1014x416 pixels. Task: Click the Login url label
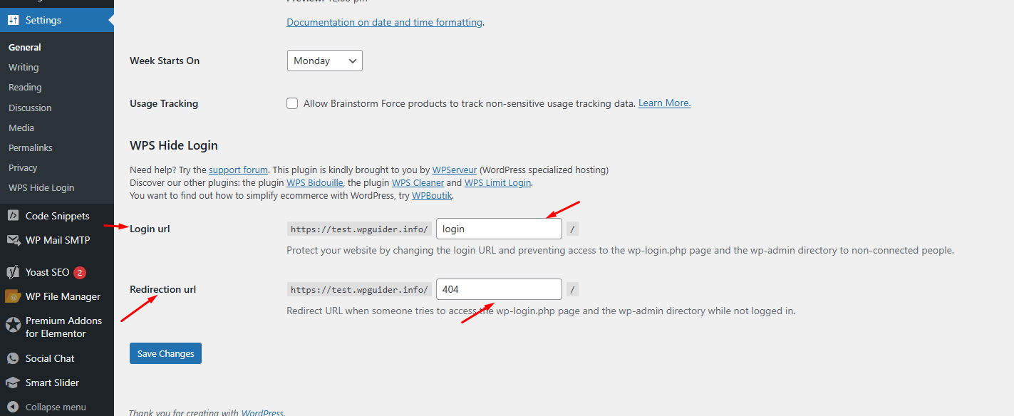point(150,229)
